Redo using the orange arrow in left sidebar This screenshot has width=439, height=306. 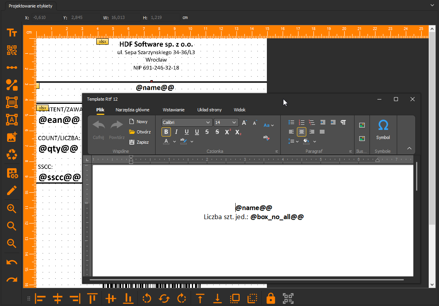12,280
